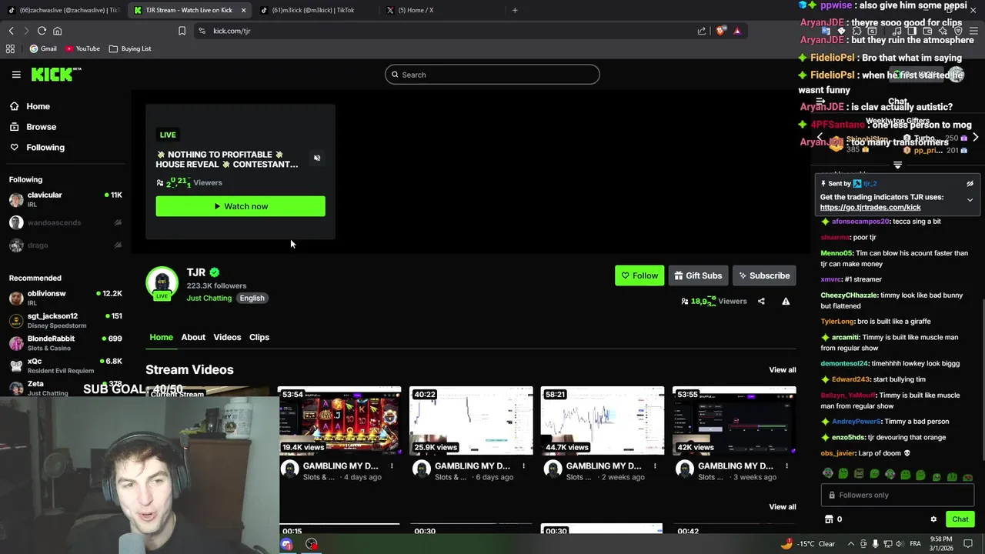Screen dimensions: 985x554
Task: Open followed channel wandoascends
Action: (65, 222)
